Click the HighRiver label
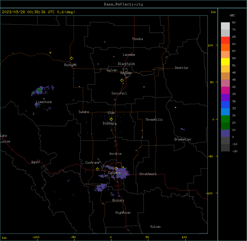247x241 pixels. click(x=123, y=213)
